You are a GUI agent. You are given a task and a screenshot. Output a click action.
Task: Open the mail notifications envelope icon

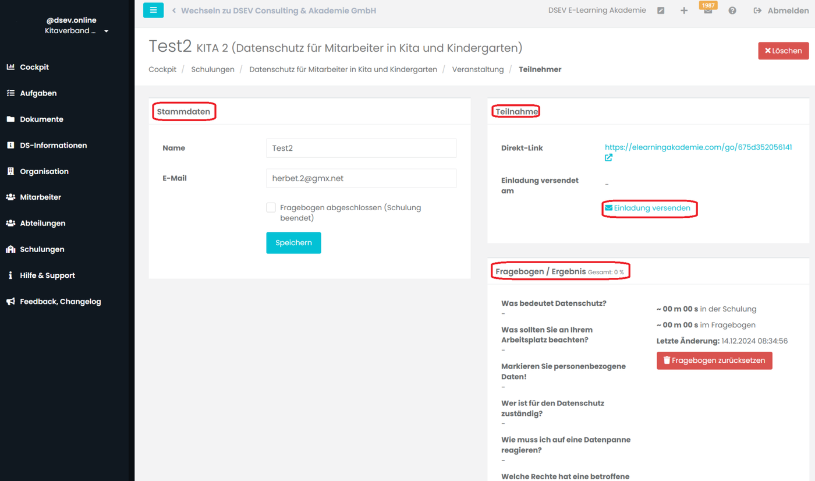[708, 11]
